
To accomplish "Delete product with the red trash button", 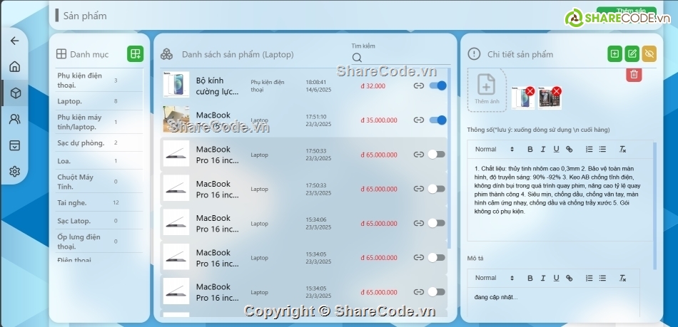I will pyautogui.click(x=634, y=74).
